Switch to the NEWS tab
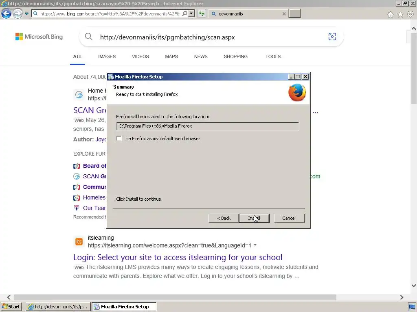Viewport: 417px width, 312px height. 201,56
